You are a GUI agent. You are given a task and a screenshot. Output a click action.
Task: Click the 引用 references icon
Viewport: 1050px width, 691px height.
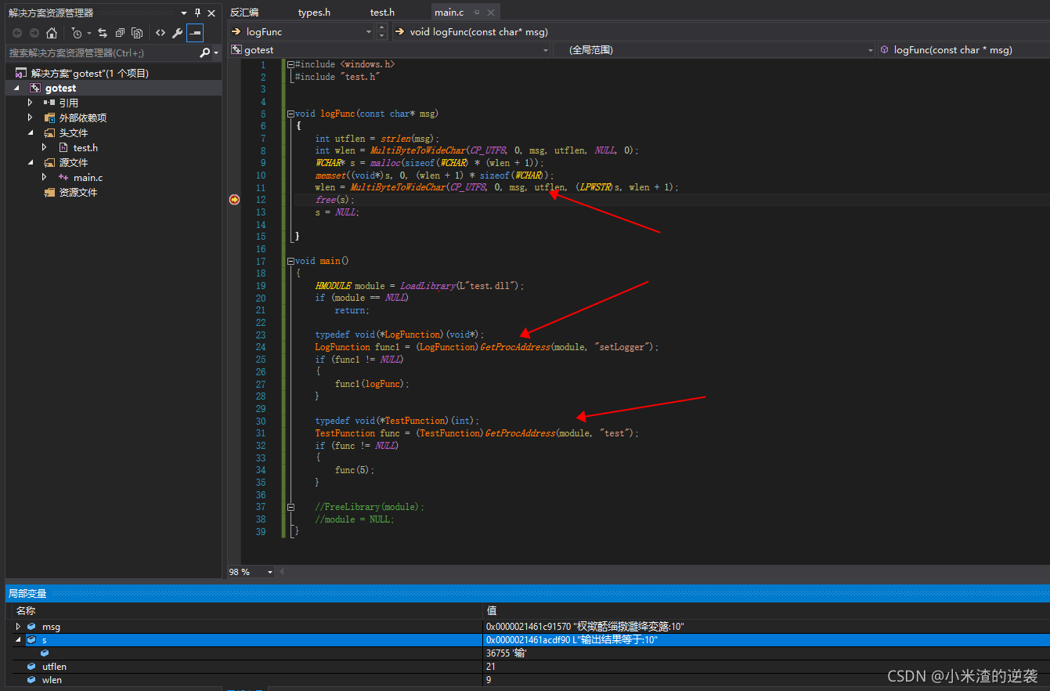(x=49, y=103)
